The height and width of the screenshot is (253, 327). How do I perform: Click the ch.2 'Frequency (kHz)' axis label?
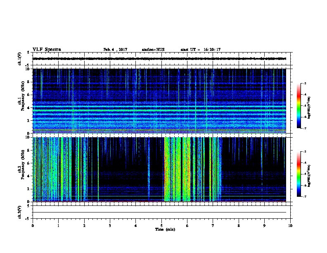coord(22,165)
